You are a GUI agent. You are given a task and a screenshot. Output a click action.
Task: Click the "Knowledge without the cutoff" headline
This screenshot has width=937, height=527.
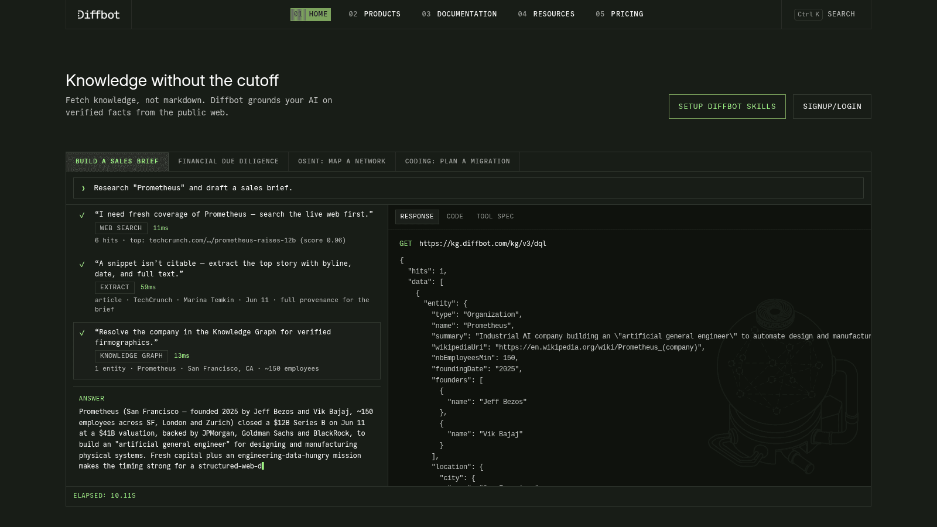(x=172, y=81)
